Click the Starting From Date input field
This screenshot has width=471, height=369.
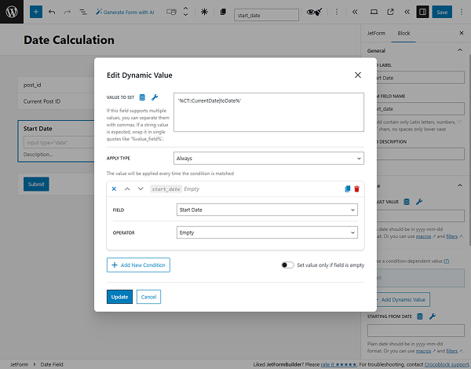pos(416,331)
